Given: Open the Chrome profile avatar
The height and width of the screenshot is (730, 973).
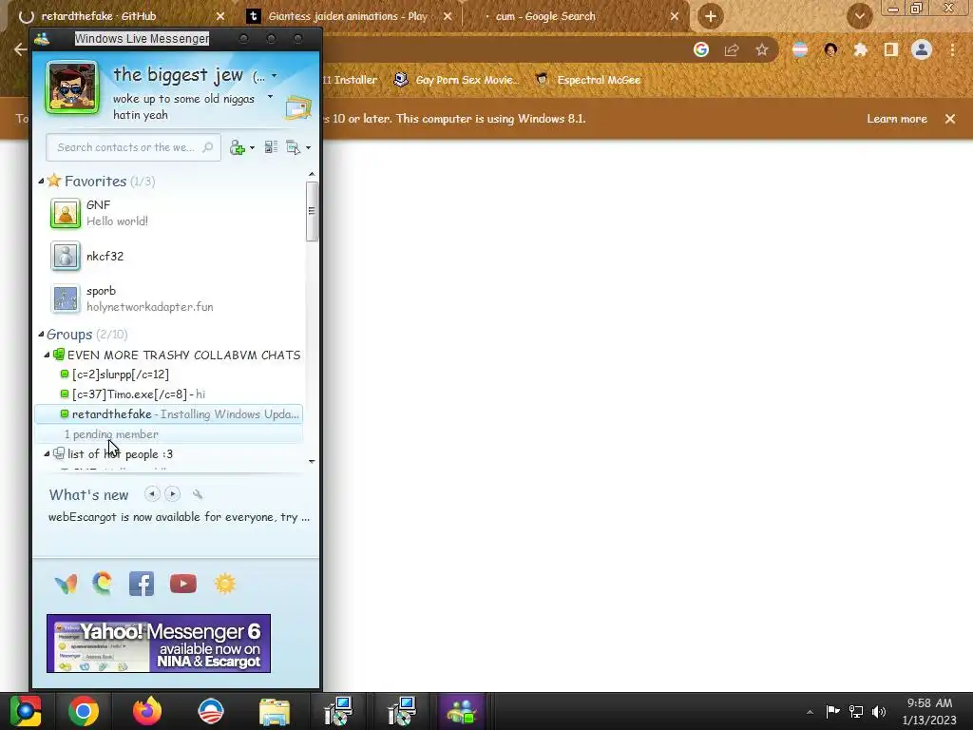Looking at the screenshot, I should tap(922, 49).
